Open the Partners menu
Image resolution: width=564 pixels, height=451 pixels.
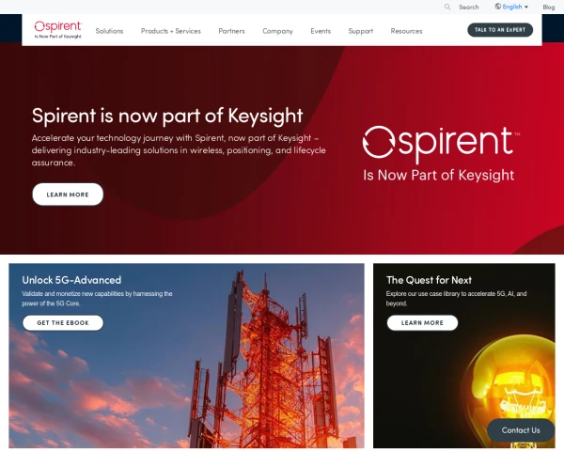(x=231, y=31)
